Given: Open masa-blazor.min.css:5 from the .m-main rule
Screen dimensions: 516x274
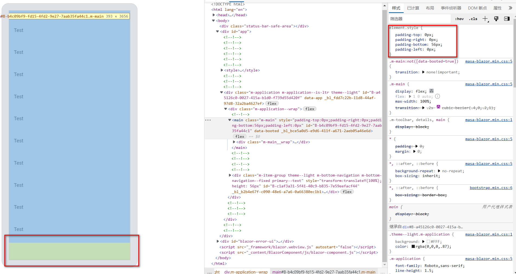Looking at the screenshot, I should point(488,84).
